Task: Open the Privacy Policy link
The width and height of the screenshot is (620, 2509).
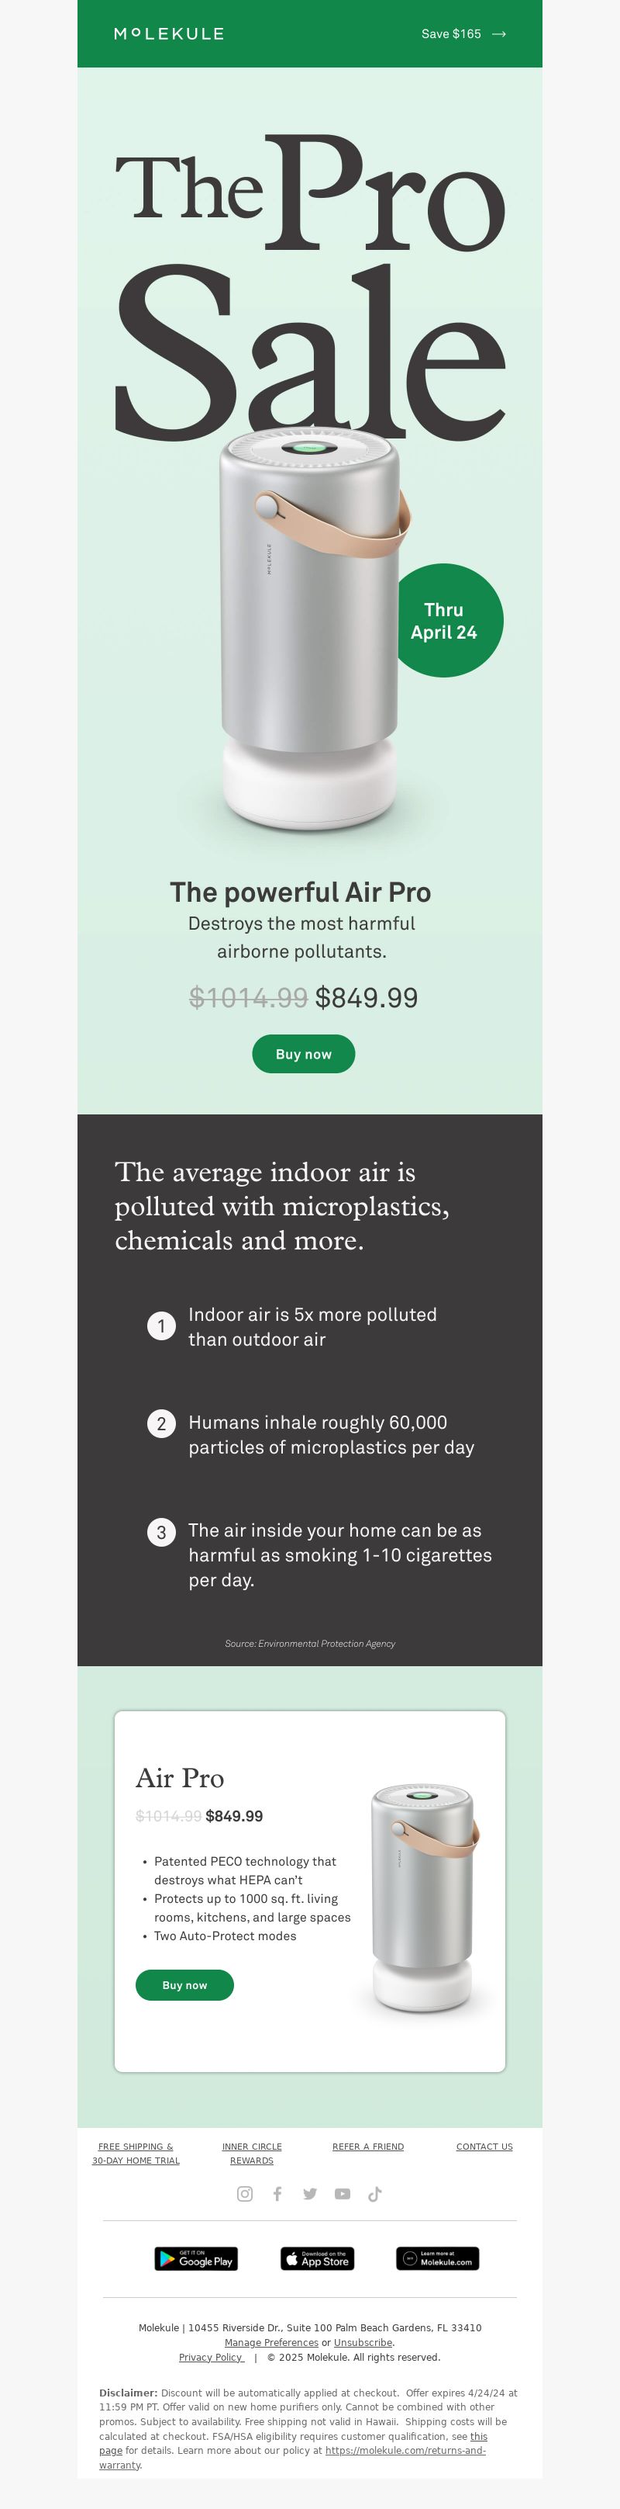Action: tap(212, 2357)
